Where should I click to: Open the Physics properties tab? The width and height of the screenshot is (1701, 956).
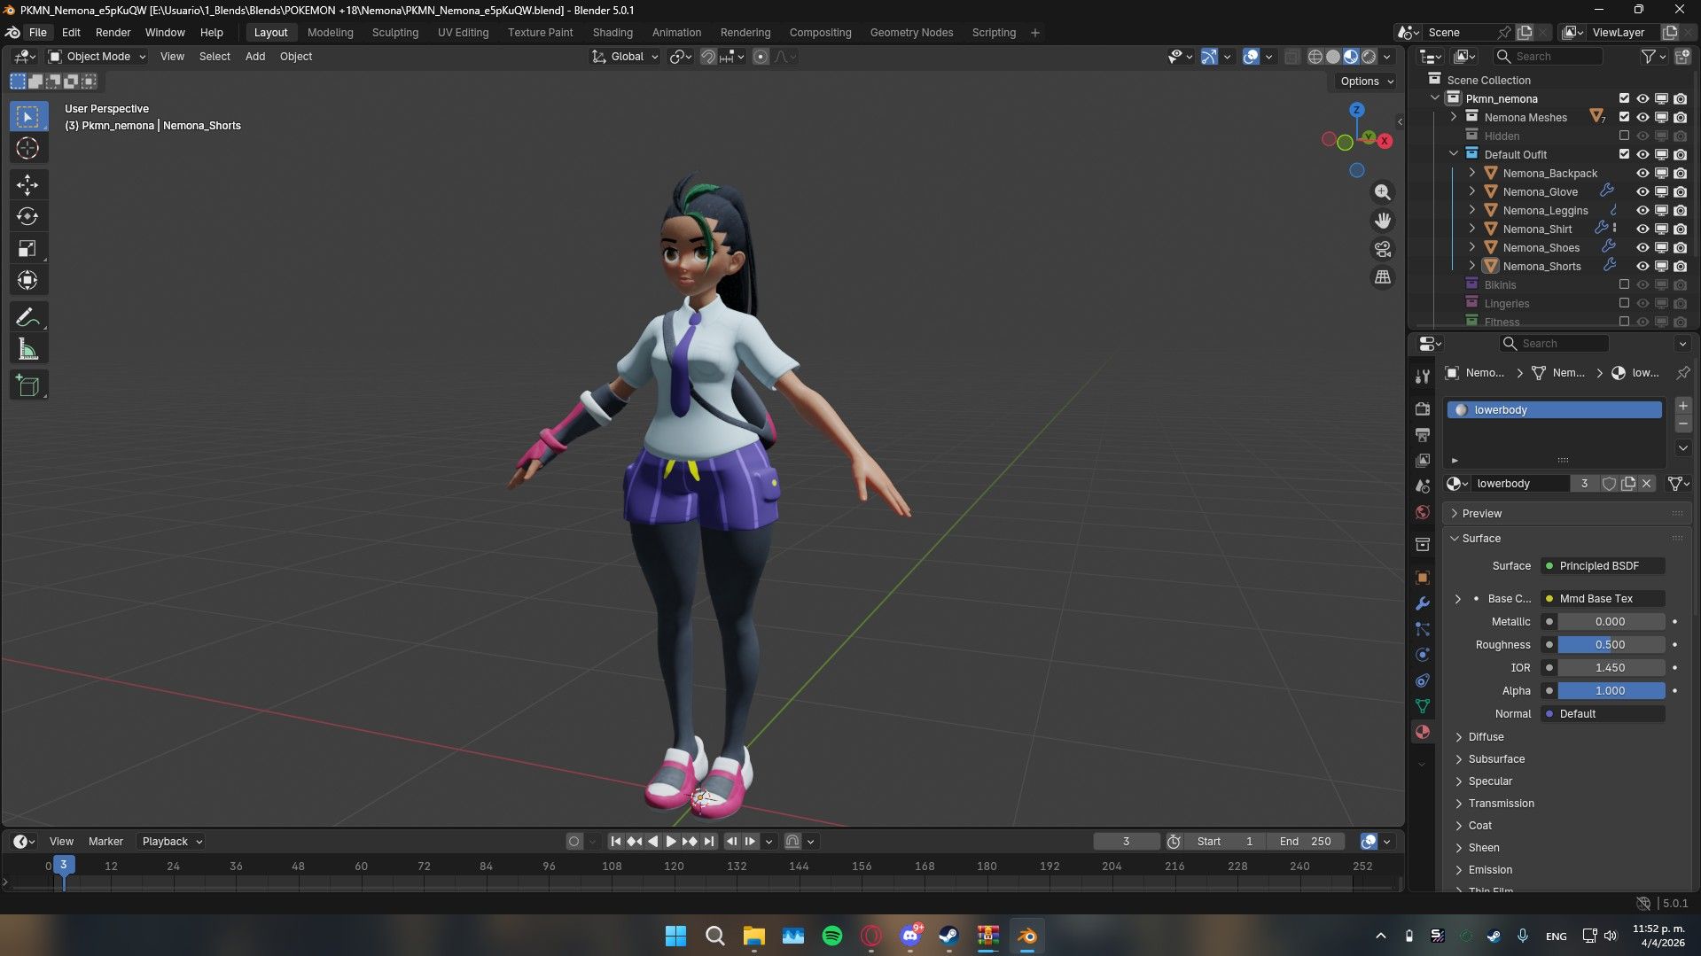(1423, 655)
